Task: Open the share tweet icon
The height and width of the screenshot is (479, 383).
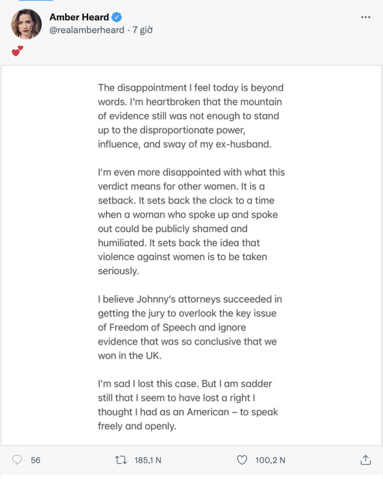Action: [x=365, y=460]
